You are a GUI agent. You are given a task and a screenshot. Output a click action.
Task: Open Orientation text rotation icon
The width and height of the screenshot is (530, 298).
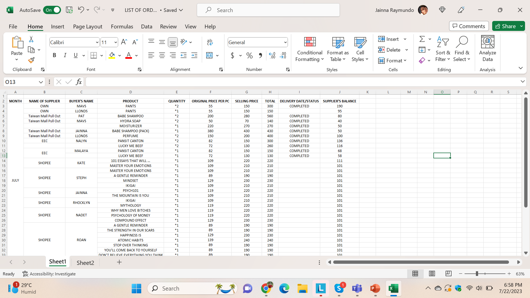click(184, 42)
